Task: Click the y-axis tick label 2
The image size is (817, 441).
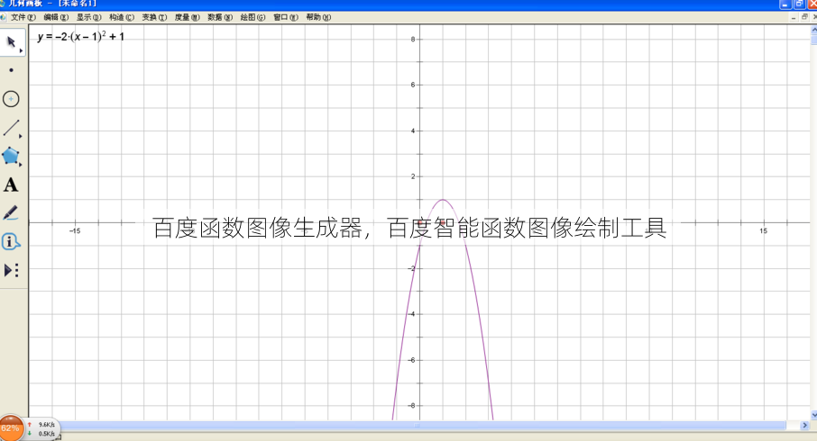Action: tap(413, 176)
